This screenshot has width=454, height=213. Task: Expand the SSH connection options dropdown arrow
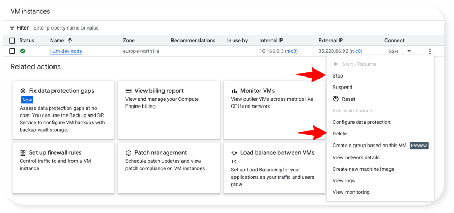coord(408,51)
